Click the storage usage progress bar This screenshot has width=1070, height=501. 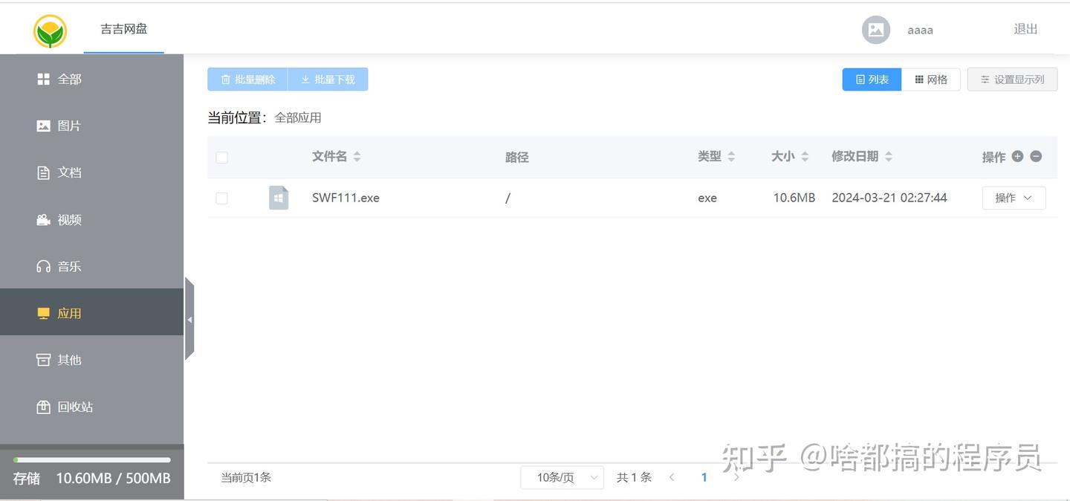[91, 459]
